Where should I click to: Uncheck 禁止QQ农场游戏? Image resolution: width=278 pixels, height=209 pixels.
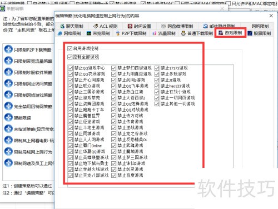click(x=70, y=74)
